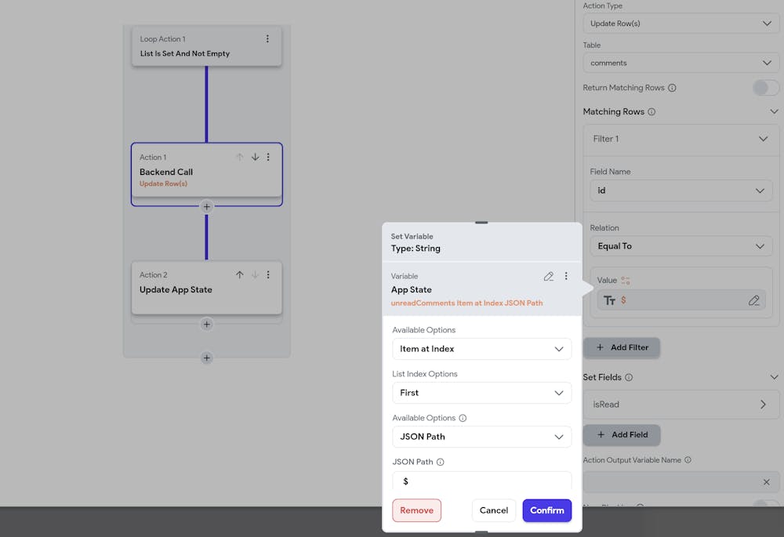This screenshot has width=784, height=537.
Task: Toggle Return Matching Rows switch
Action: click(765, 88)
